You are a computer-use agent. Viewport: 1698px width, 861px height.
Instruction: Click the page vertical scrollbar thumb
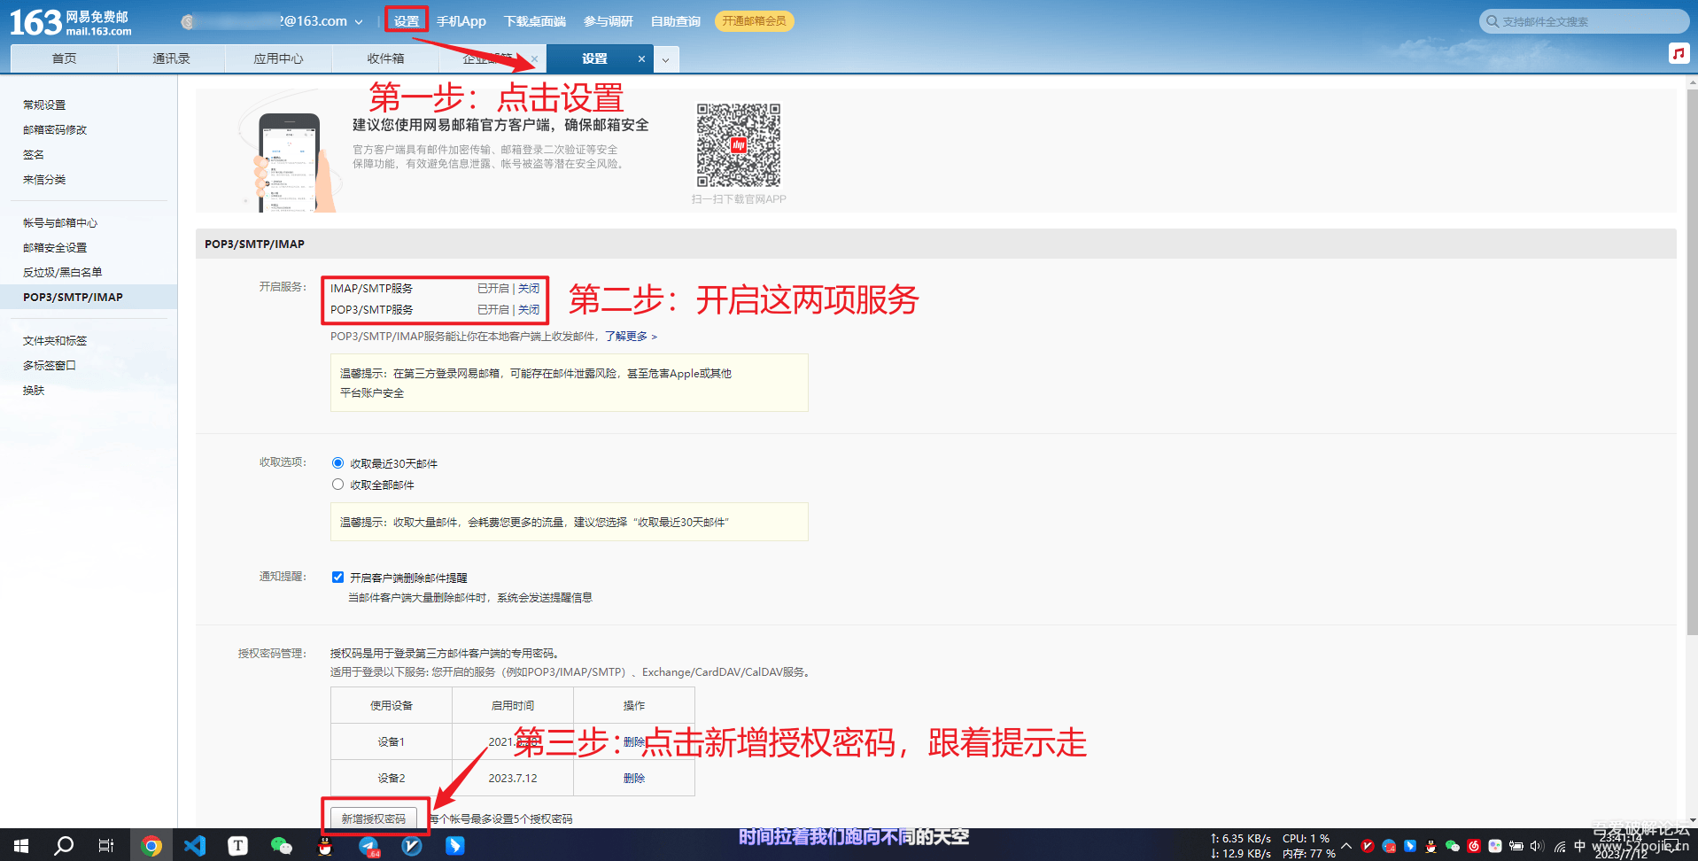pyautogui.click(x=1693, y=361)
